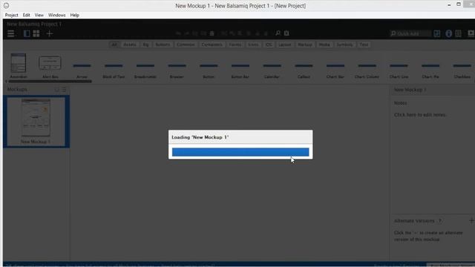Toggle markup visibility toolbar icon
475x267 pixels.
coord(286,33)
